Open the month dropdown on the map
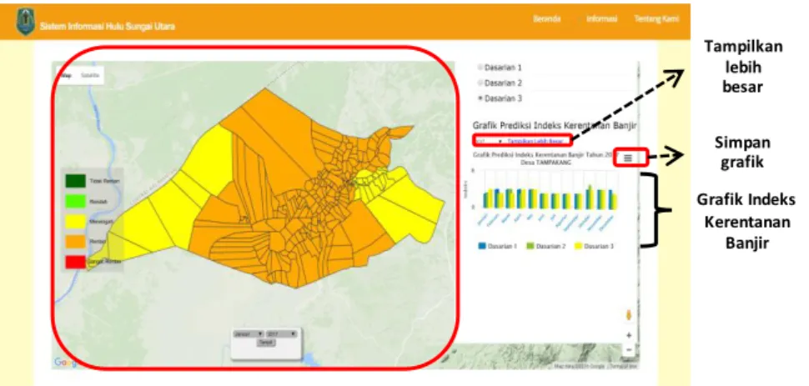 point(249,333)
